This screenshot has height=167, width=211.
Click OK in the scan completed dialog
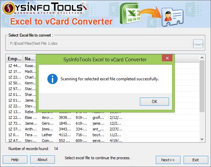[154, 102]
